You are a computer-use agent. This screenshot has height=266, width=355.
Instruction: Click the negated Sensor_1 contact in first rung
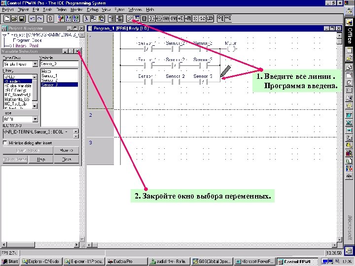[148, 49]
